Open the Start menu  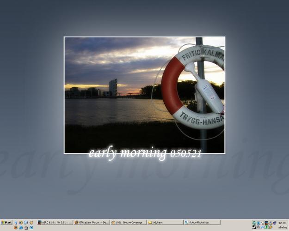pyautogui.click(x=6, y=222)
